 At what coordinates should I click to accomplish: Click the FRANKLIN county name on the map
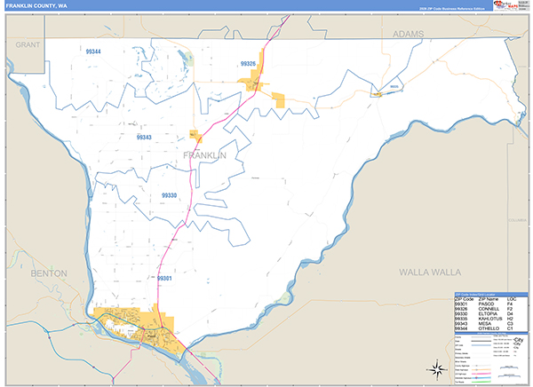tap(204, 155)
